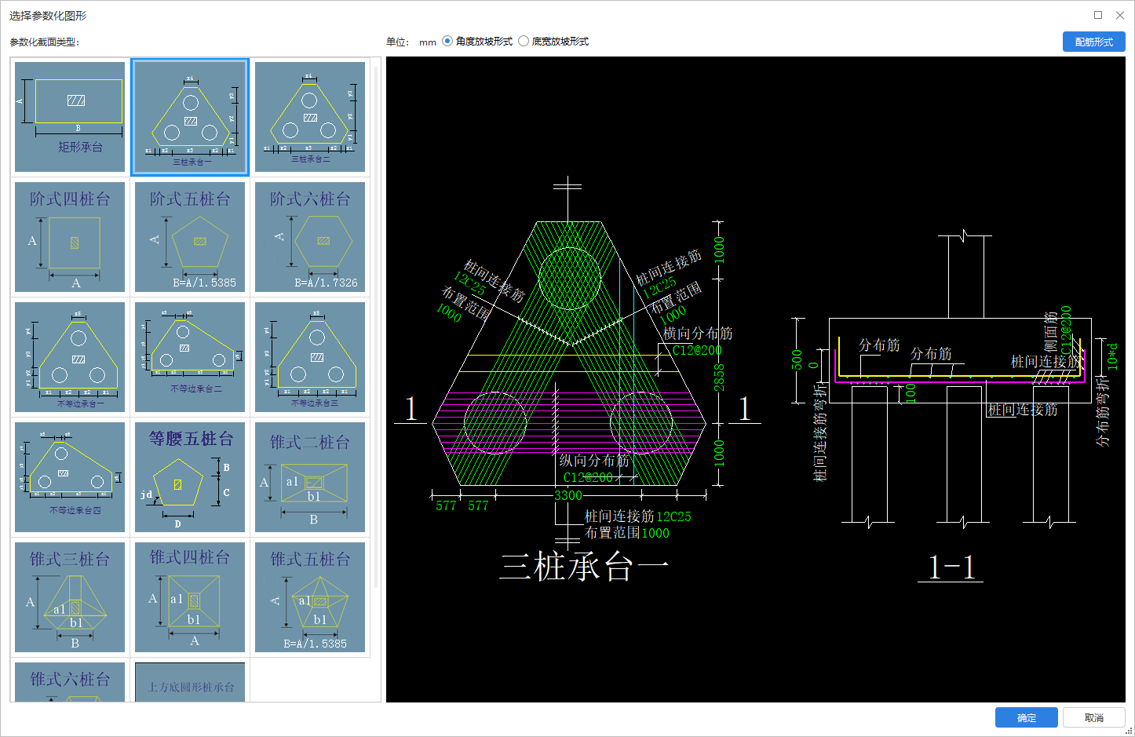
Task: Click the 500 depth dimension in section 1-1
Action: tap(797, 359)
